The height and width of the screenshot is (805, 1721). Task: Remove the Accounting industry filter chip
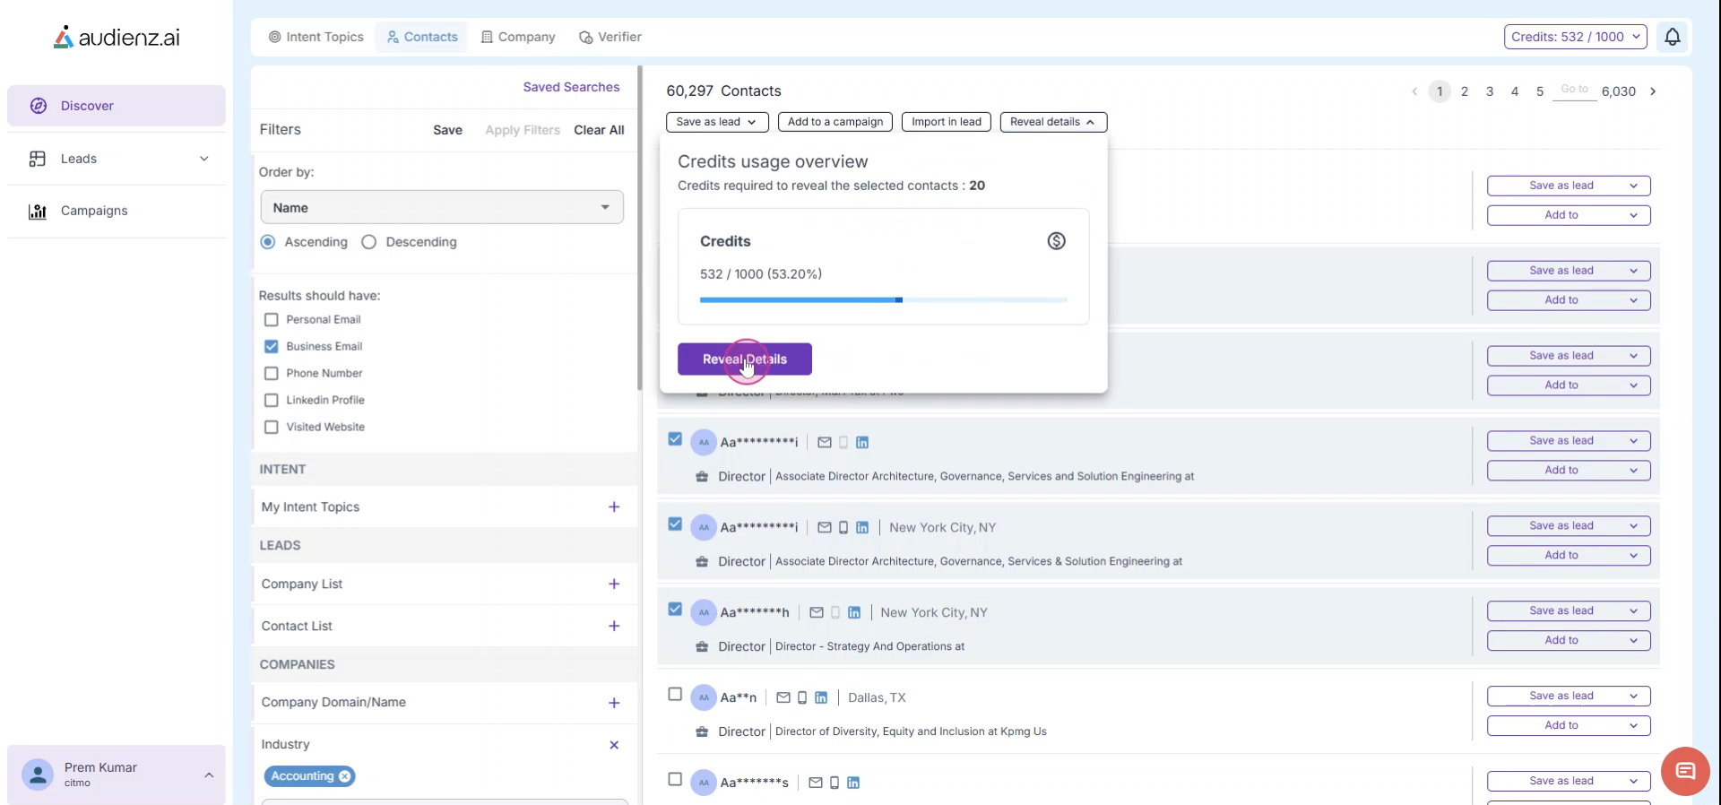(345, 776)
